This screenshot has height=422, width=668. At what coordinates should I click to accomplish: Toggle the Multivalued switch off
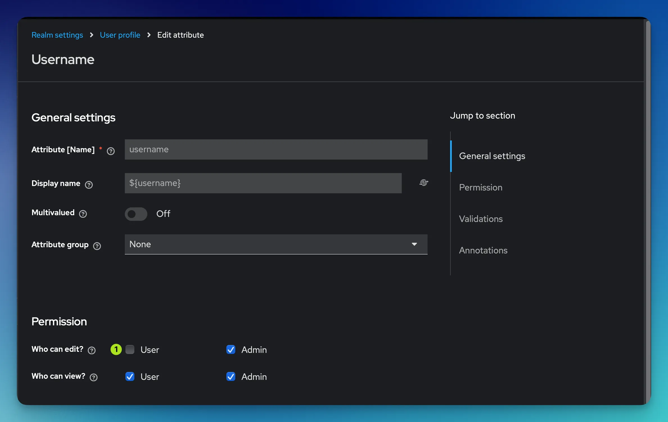coord(135,213)
